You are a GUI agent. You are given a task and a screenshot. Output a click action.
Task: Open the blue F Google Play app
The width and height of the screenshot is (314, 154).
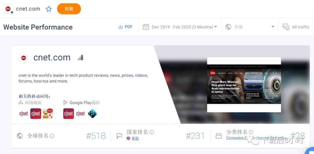(x=92, y=114)
